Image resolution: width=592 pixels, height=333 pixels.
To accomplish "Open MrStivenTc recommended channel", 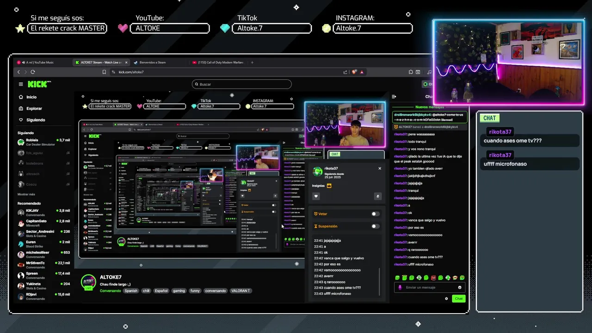I will [x=43, y=265].
